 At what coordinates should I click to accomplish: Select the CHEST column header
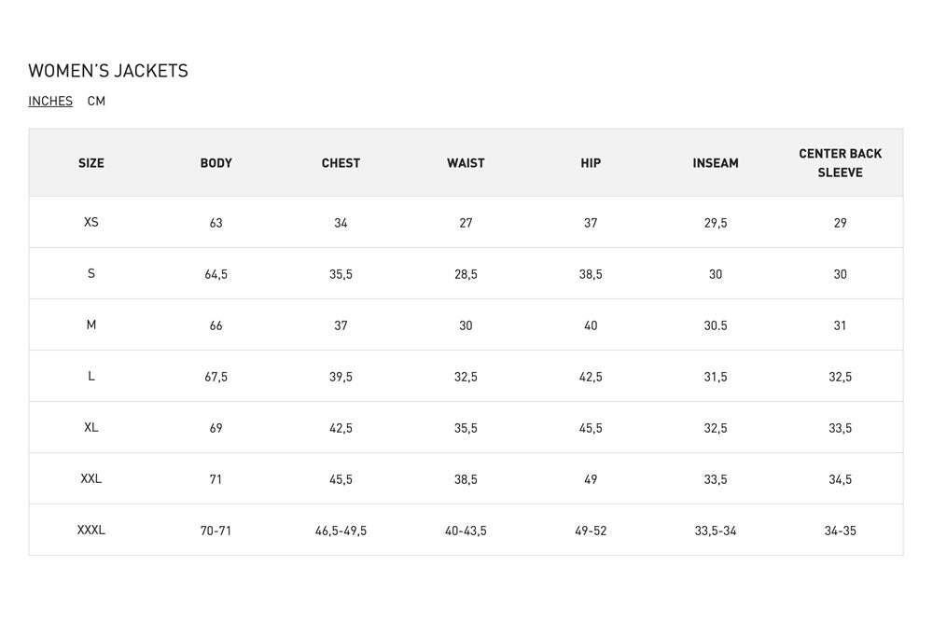(341, 163)
